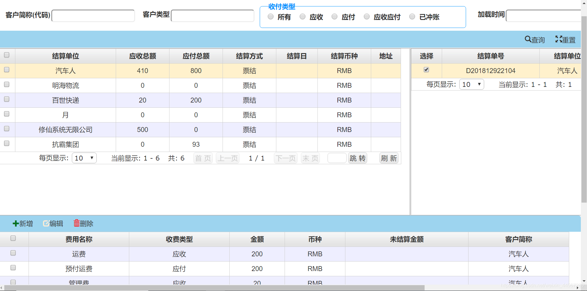This screenshot has width=587, height=291.
Task: Click the 刷新 button
Action: click(389, 158)
